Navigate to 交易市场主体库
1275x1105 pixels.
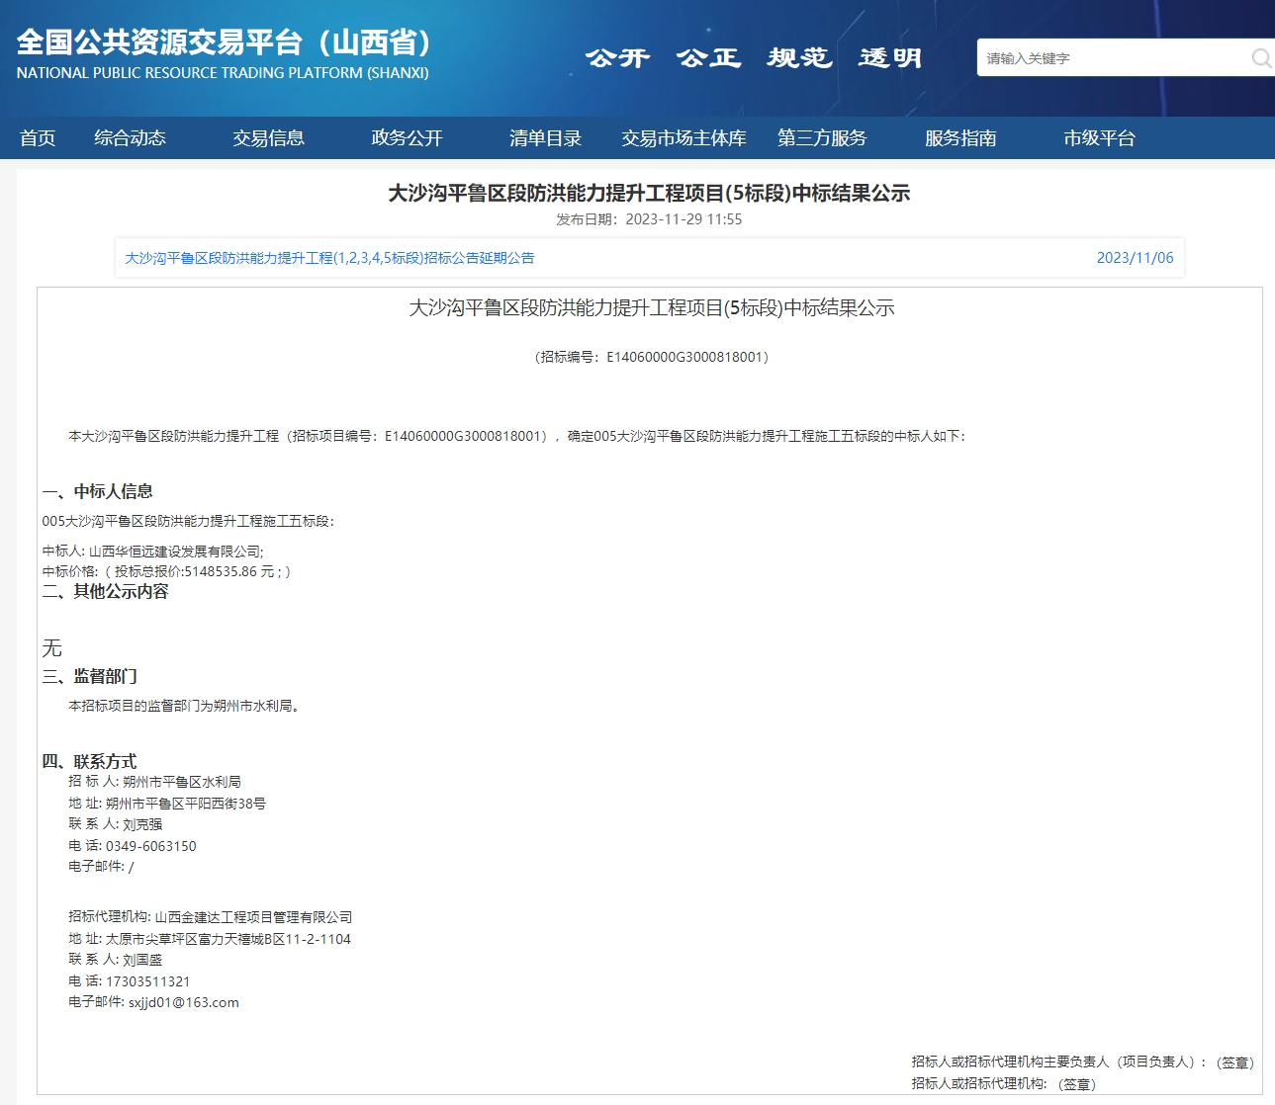point(683,138)
